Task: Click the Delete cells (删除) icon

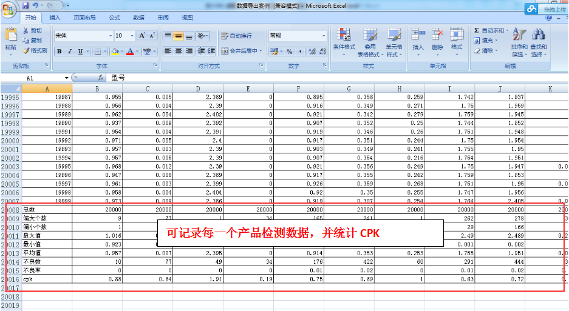Action: (437, 36)
